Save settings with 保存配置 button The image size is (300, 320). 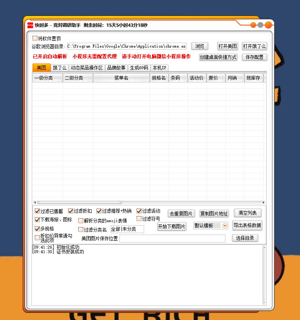point(255,57)
